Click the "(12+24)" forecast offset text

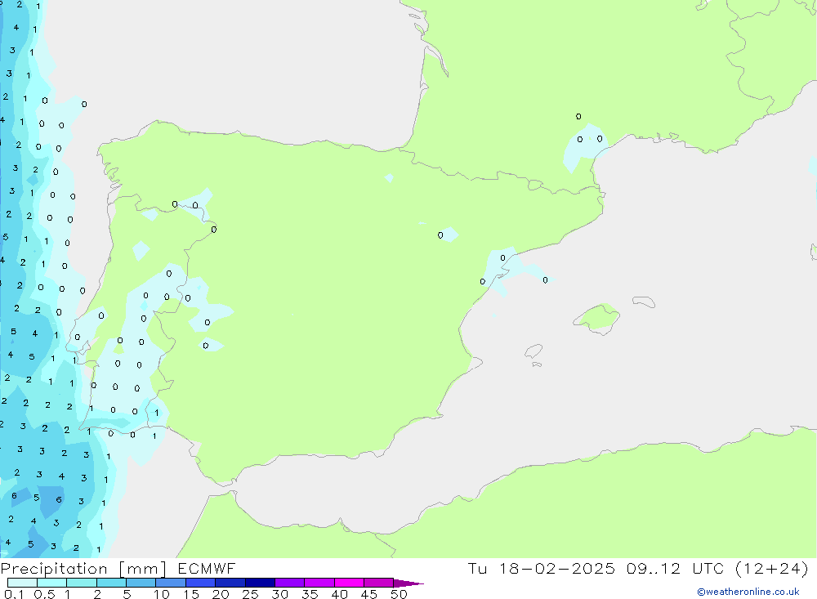tap(772, 568)
